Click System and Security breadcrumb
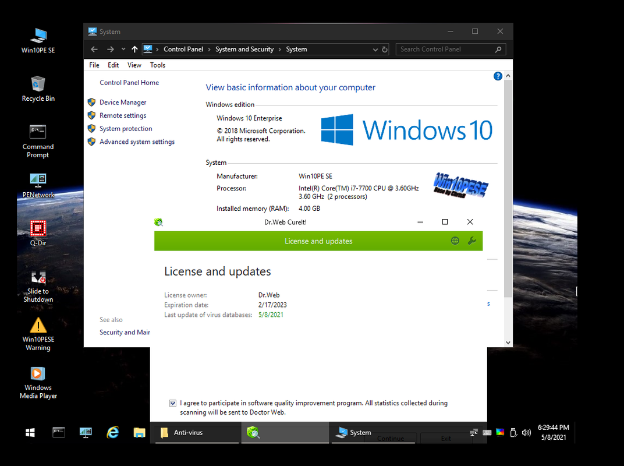This screenshot has width=624, height=466. point(244,50)
